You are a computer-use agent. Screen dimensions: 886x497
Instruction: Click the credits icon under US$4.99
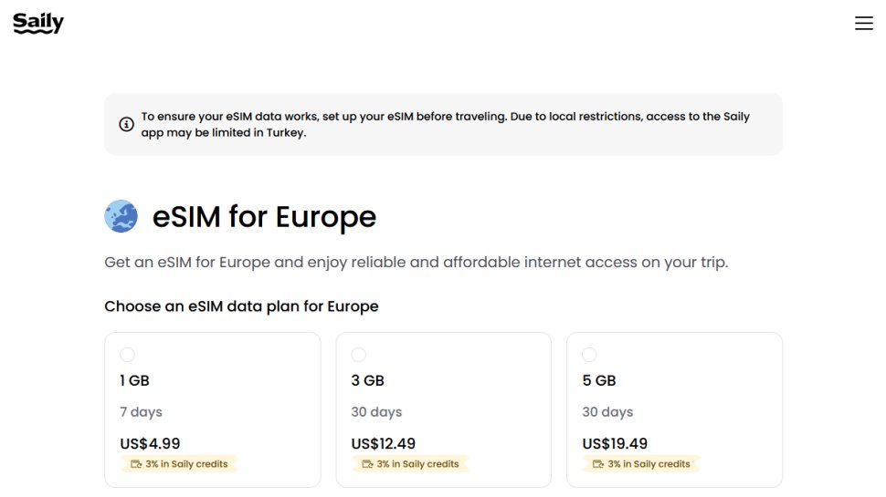136,464
